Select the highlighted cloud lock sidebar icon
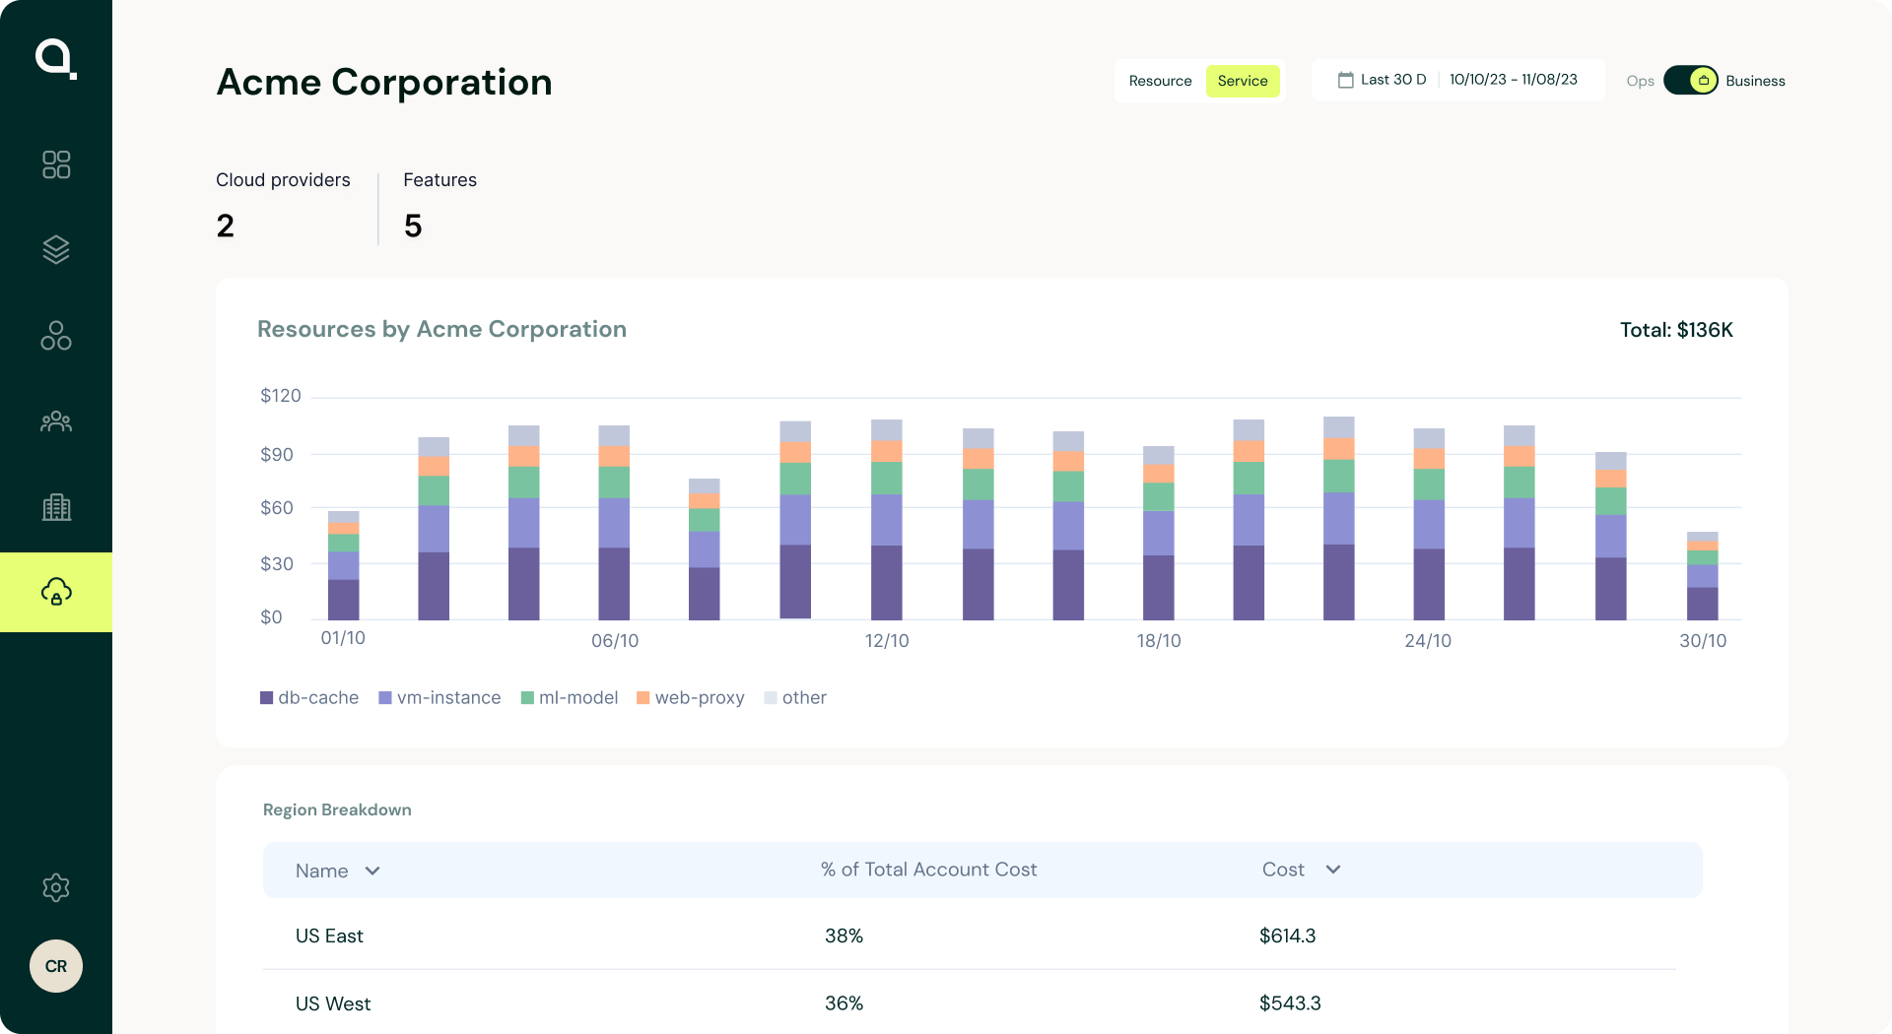This screenshot has height=1034, width=1892. pyautogui.click(x=56, y=592)
